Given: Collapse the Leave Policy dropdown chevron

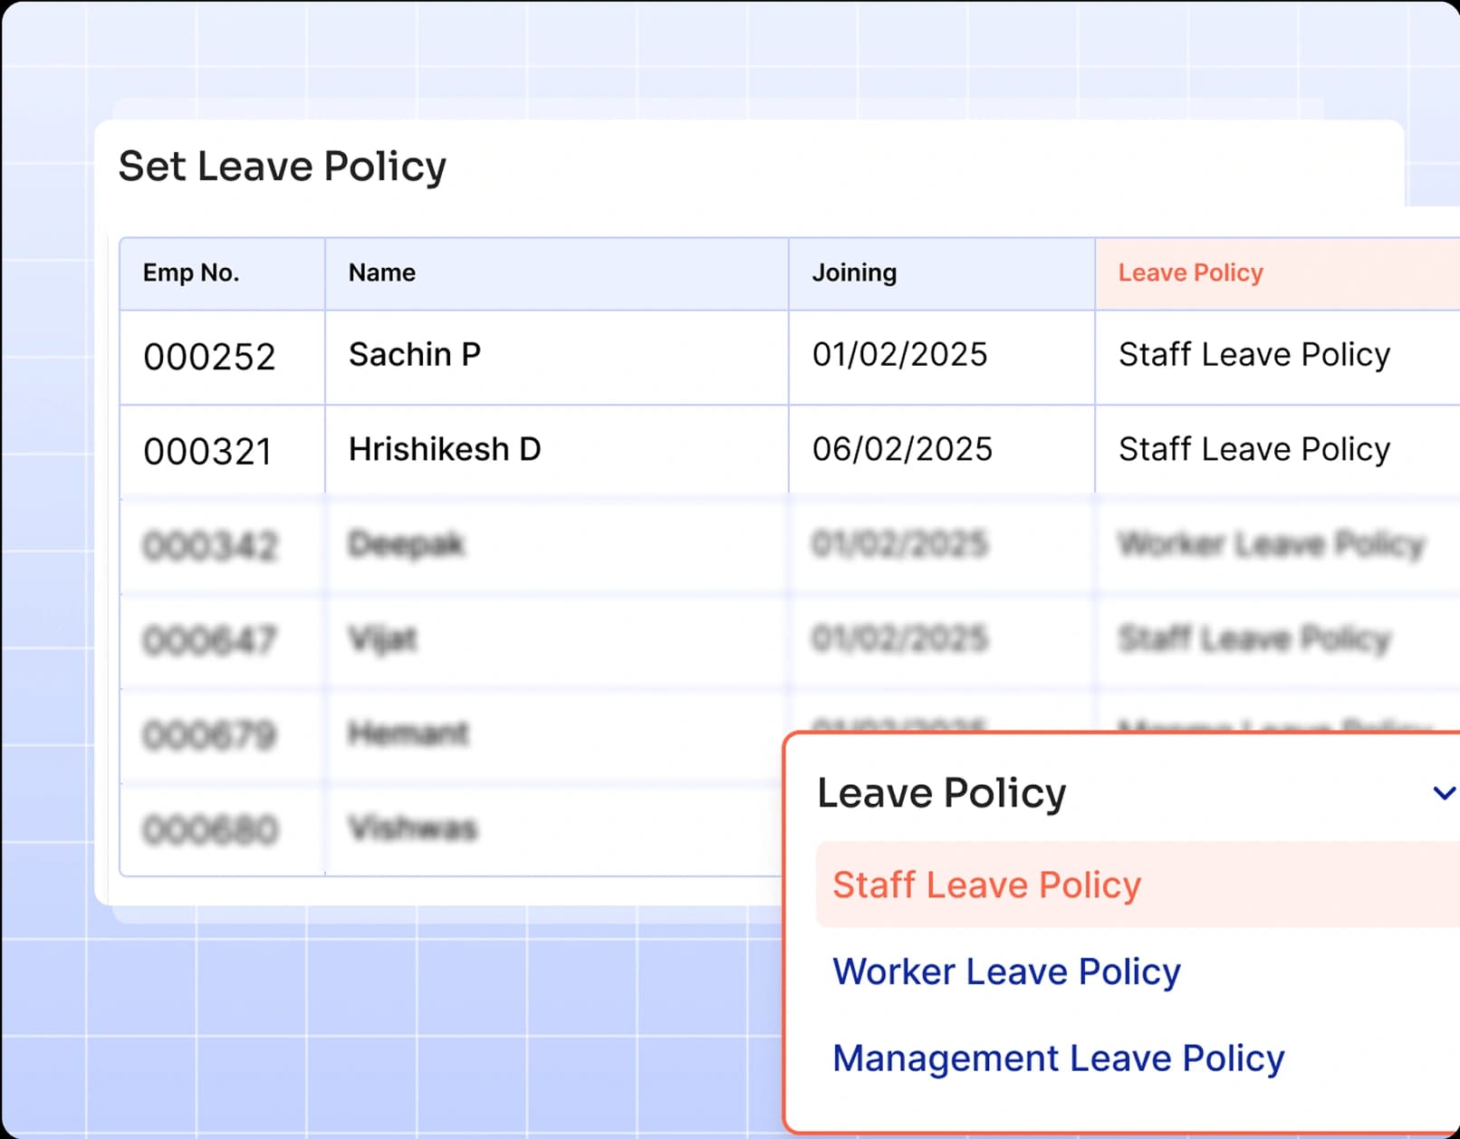Looking at the screenshot, I should tap(1443, 793).
